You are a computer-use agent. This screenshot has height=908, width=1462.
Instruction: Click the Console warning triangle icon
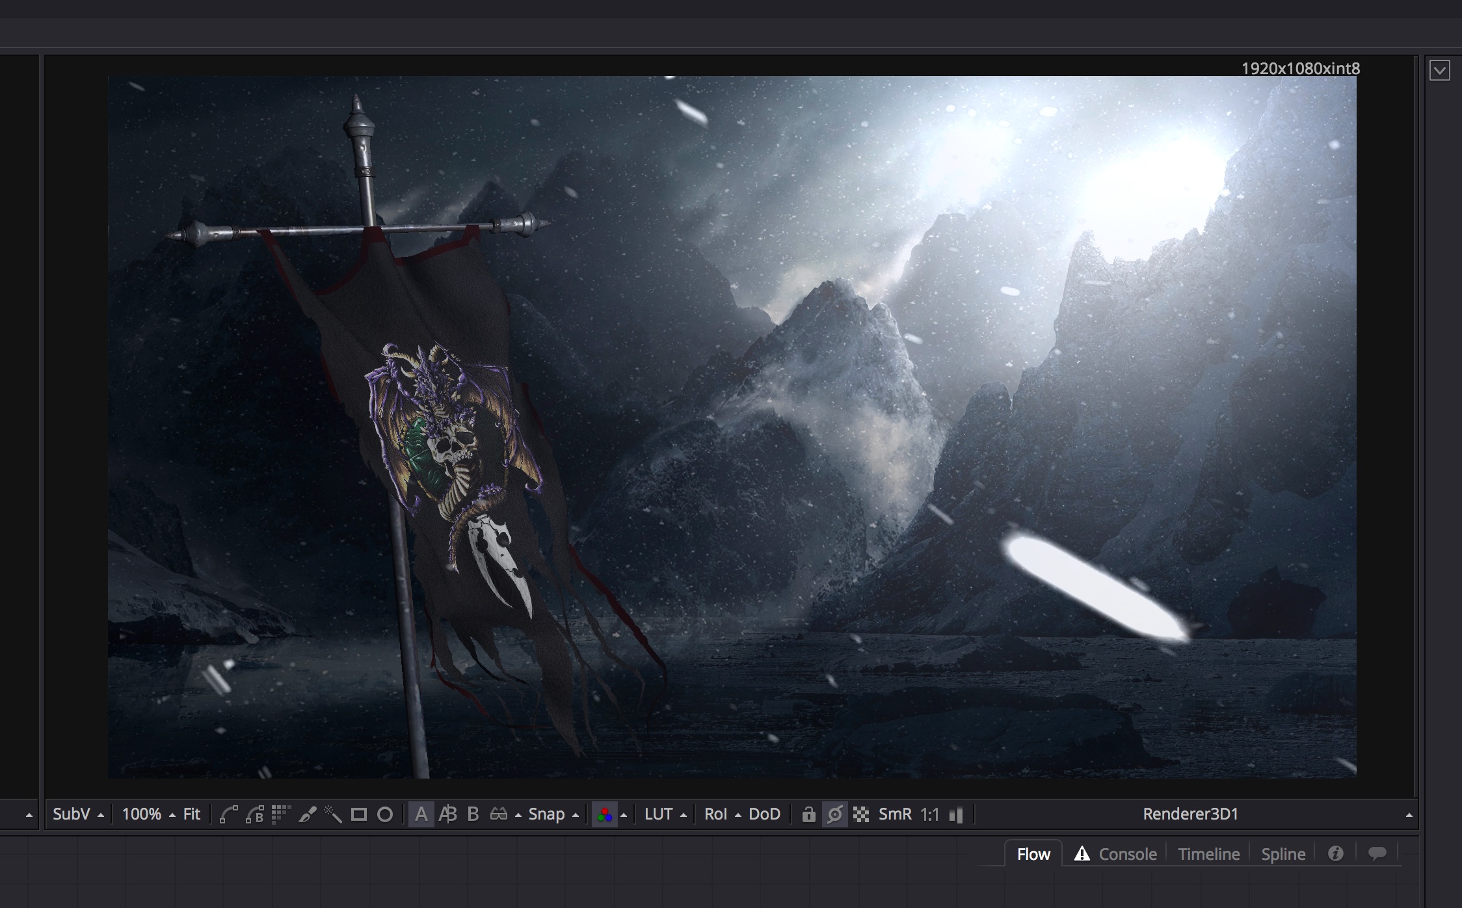(1082, 853)
